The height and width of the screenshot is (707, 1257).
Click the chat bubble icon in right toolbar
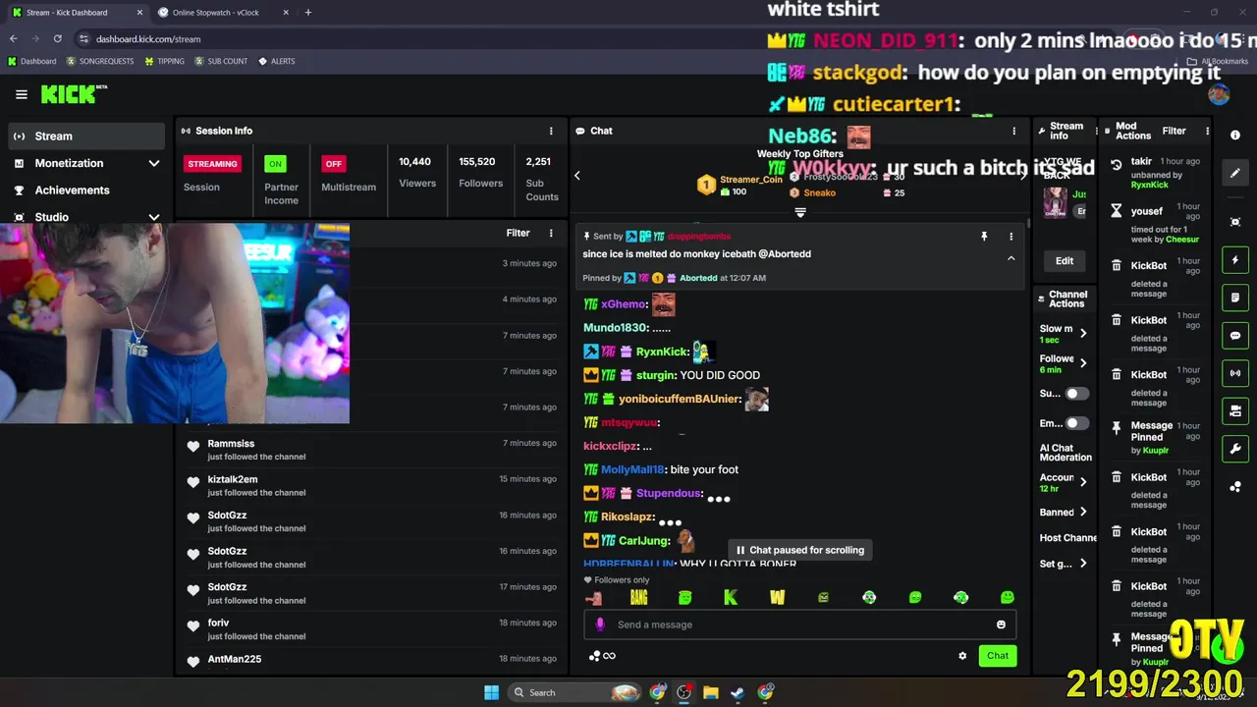click(1235, 335)
